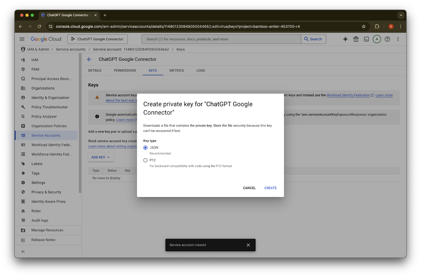Image resolution: width=421 pixels, height=277 pixels.
Task: View site information icon in address bar
Action: click(51, 27)
